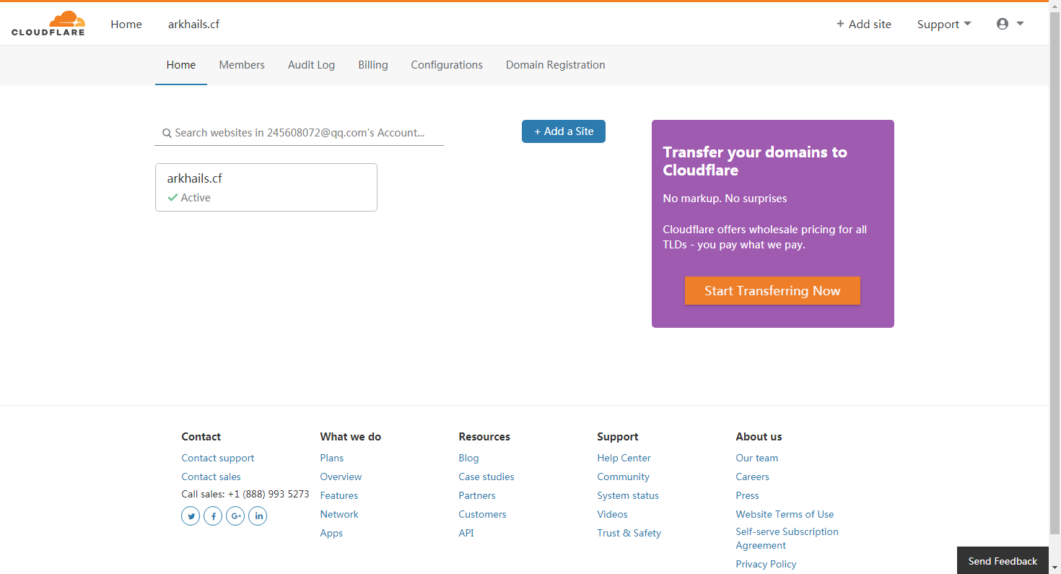Open the API footer link

pyautogui.click(x=466, y=533)
